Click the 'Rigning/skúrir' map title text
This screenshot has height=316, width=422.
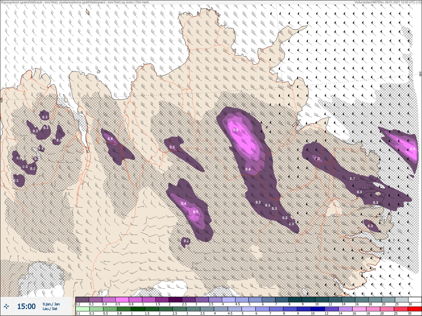coord(10,2)
